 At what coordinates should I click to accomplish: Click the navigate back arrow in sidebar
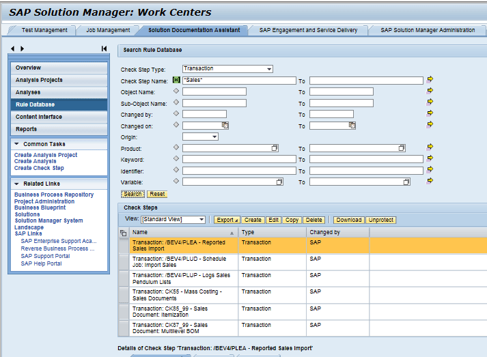(x=13, y=48)
